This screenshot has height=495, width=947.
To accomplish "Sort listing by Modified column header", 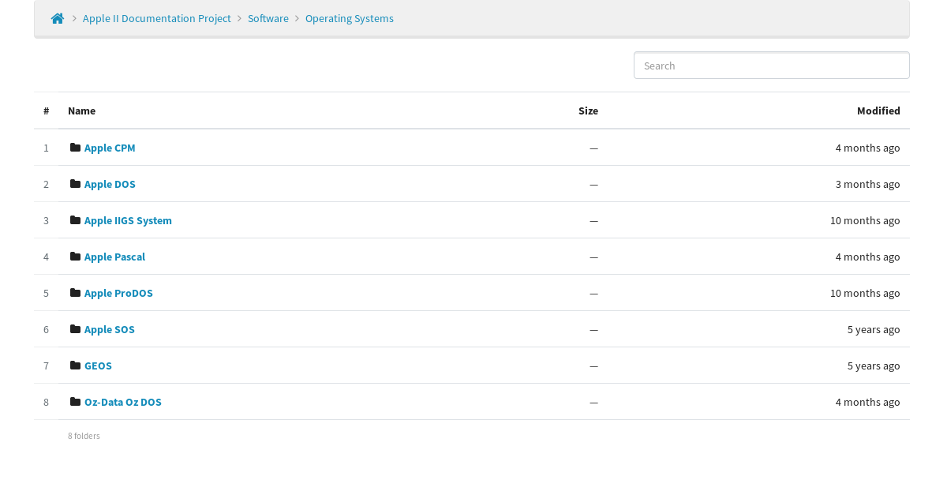I will 878,111.
